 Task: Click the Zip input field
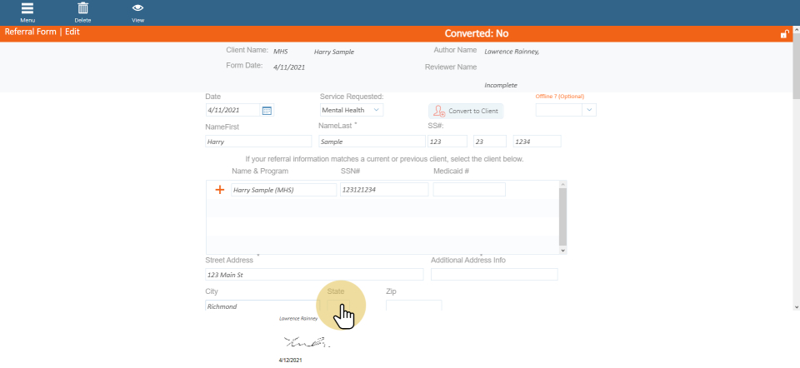pos(413,306)
